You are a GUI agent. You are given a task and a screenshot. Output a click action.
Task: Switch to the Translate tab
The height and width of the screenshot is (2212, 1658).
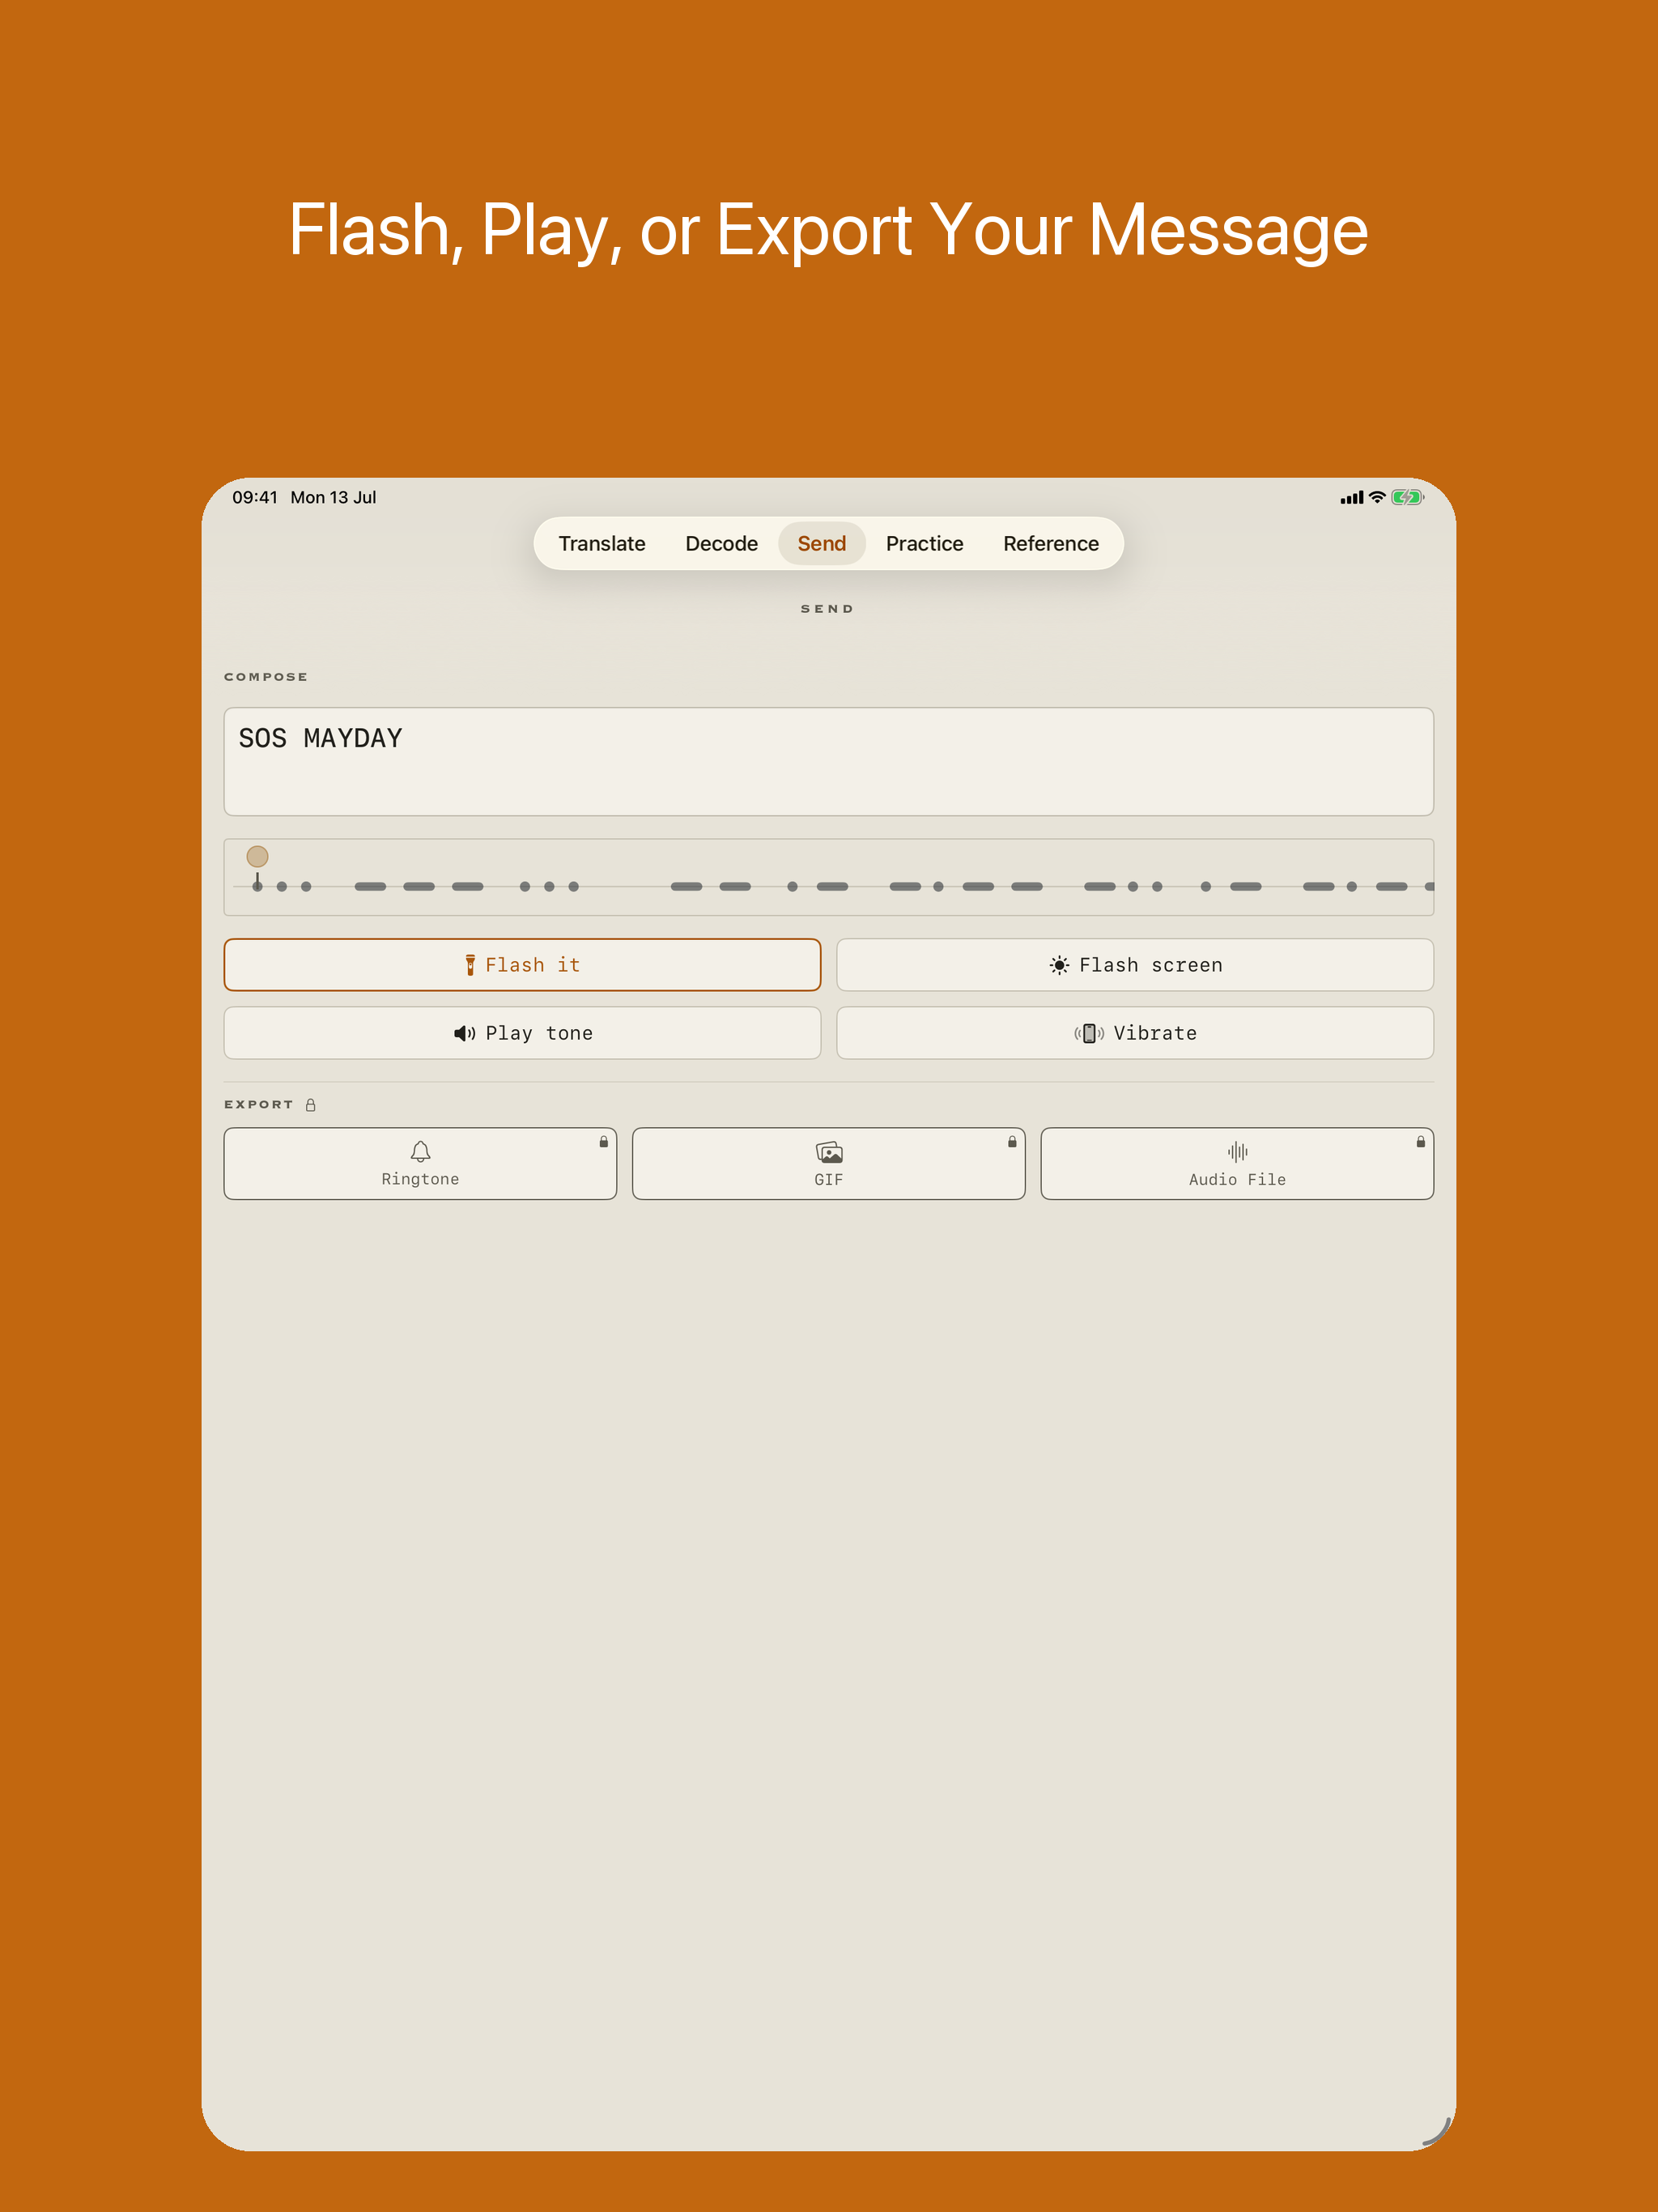pyautogui.click(x=601, y=543)
